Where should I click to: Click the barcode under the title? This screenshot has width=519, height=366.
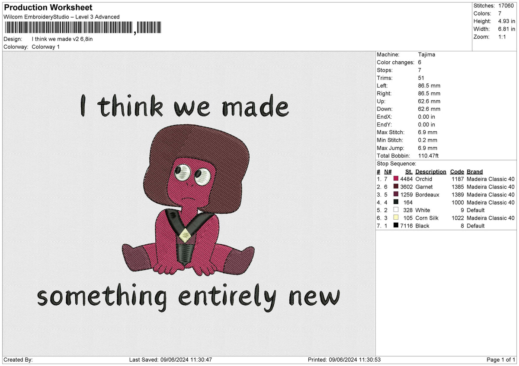pos(83,28)
